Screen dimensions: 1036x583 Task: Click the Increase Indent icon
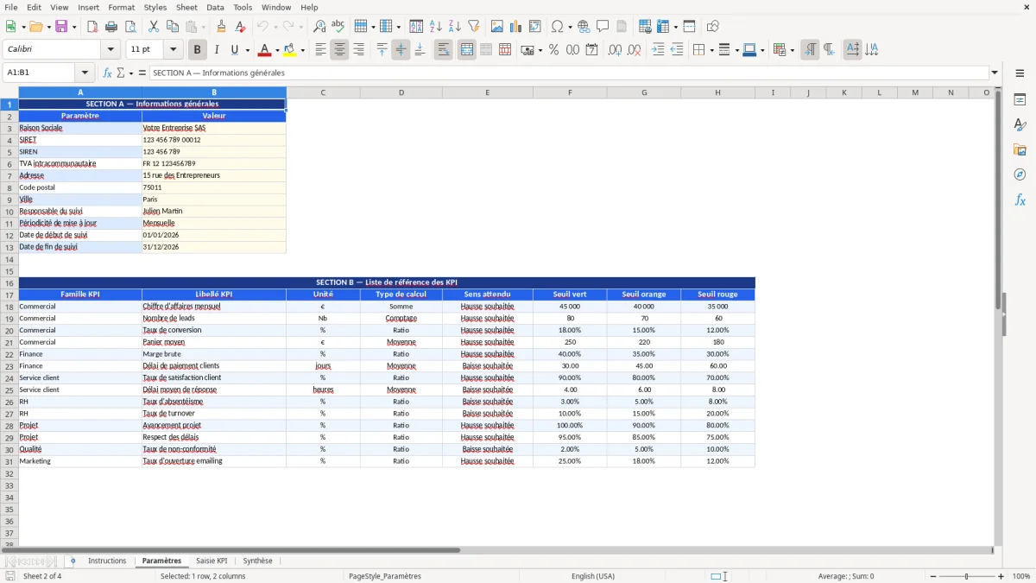click(x=658, y=50)
